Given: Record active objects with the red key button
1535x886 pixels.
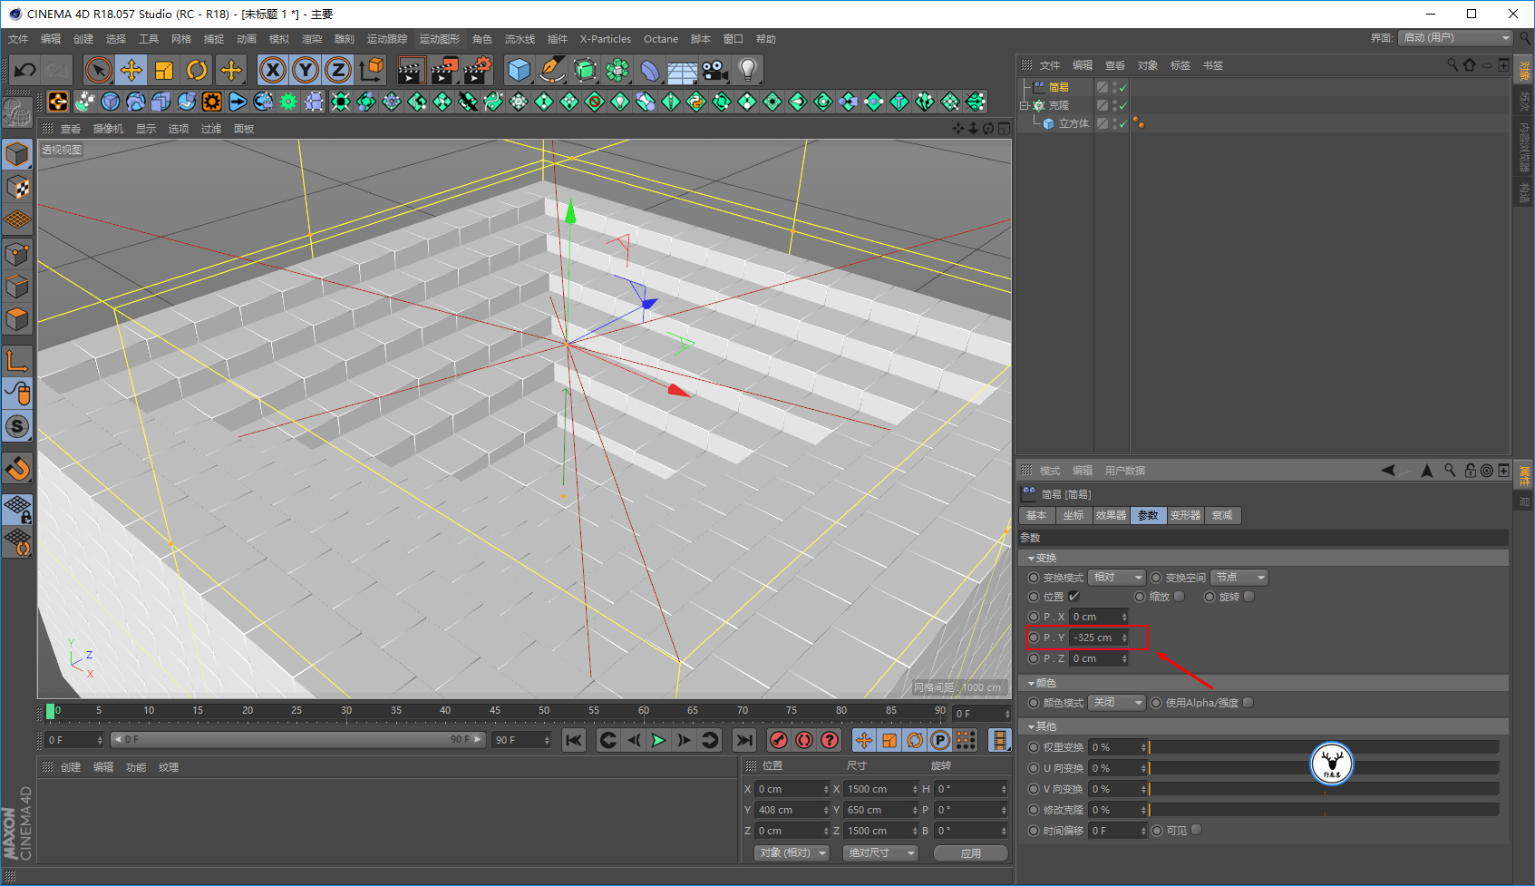Looking at the screenshot, I should 778,740.
